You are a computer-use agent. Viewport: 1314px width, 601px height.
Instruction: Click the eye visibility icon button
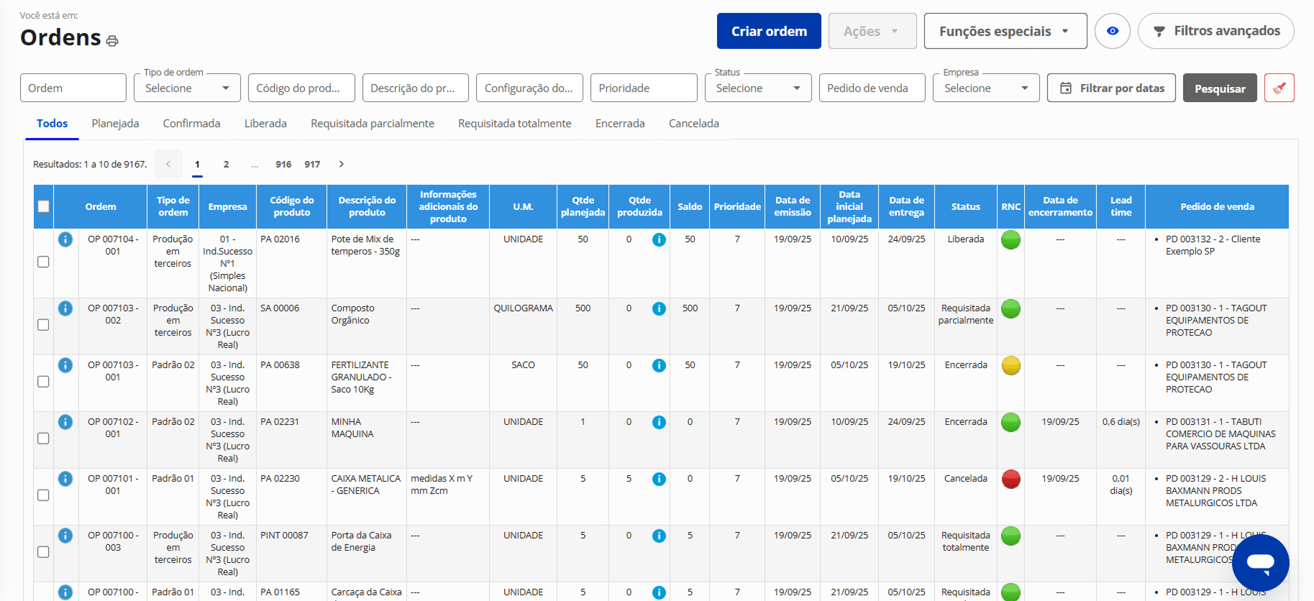(1112, 31)
